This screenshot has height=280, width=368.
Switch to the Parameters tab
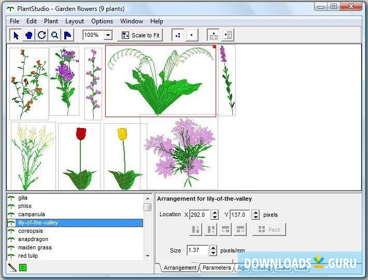point(217,268)
